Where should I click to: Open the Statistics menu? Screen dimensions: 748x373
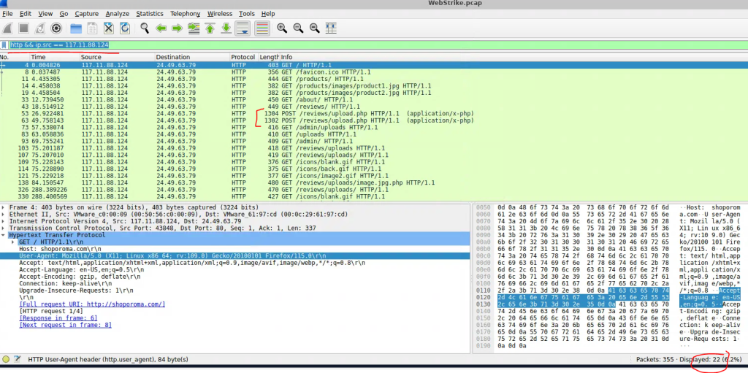(150, 13)
